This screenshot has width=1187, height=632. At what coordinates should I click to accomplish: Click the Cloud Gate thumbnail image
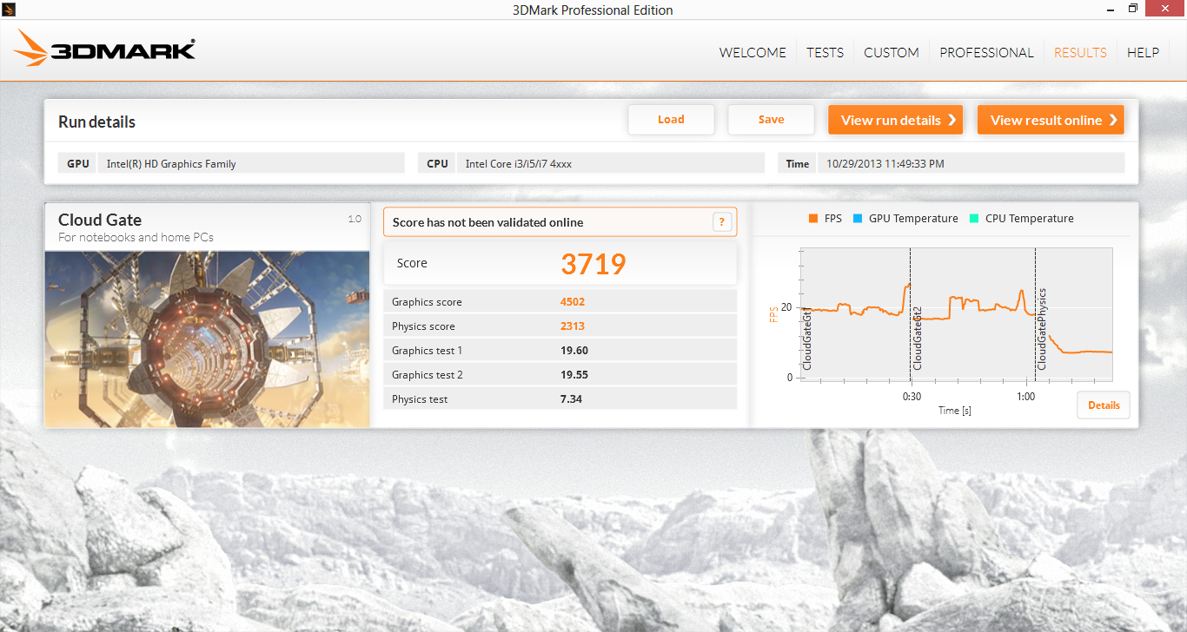click(x=208, y=339)
